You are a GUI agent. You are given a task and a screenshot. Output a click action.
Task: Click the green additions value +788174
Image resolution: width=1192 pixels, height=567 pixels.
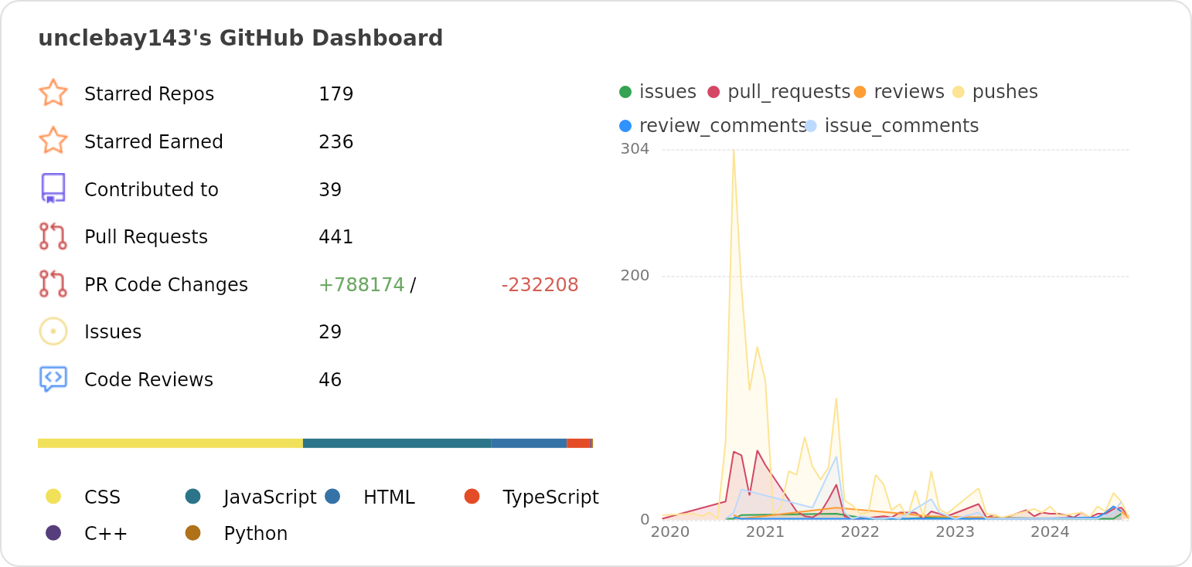pos(362,285)
